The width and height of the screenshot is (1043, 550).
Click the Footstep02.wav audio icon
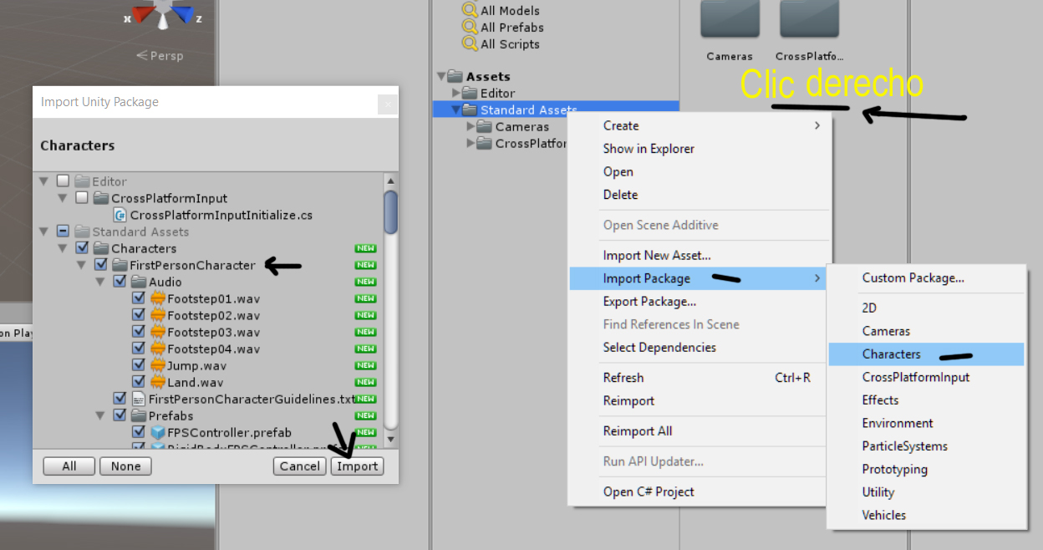tap(158, 315)
